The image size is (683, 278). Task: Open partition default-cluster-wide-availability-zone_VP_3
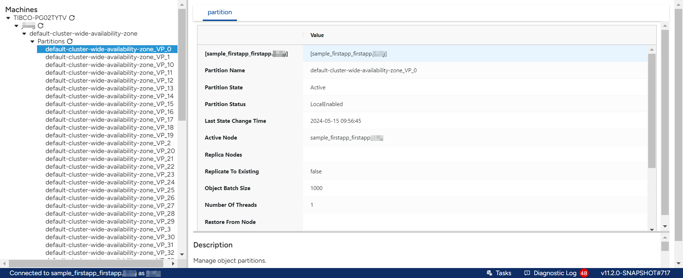click(108, 229)
